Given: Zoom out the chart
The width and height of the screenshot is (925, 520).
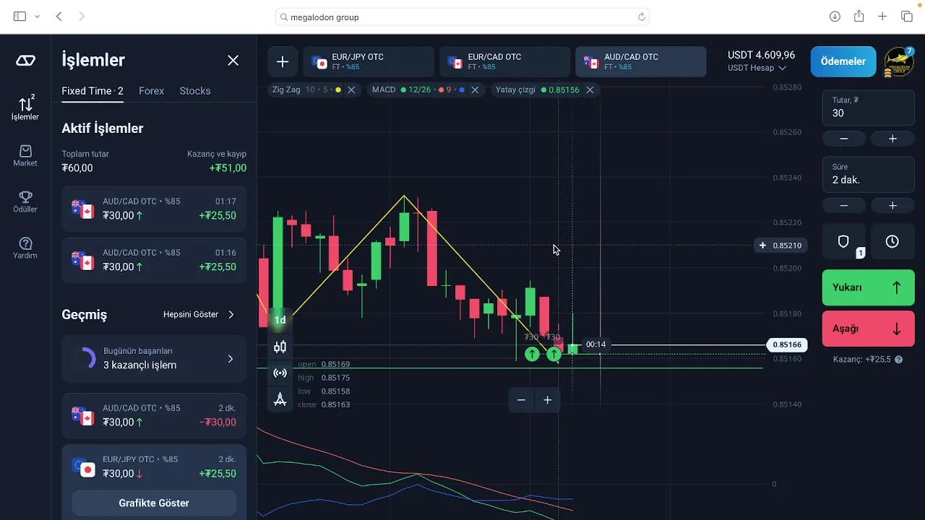Looking at the screenshot, I should coord(521,400).
